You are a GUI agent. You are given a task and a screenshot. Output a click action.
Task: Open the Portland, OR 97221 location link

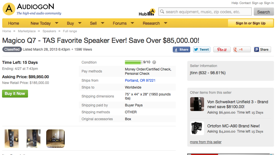click(x=140, y=81)
